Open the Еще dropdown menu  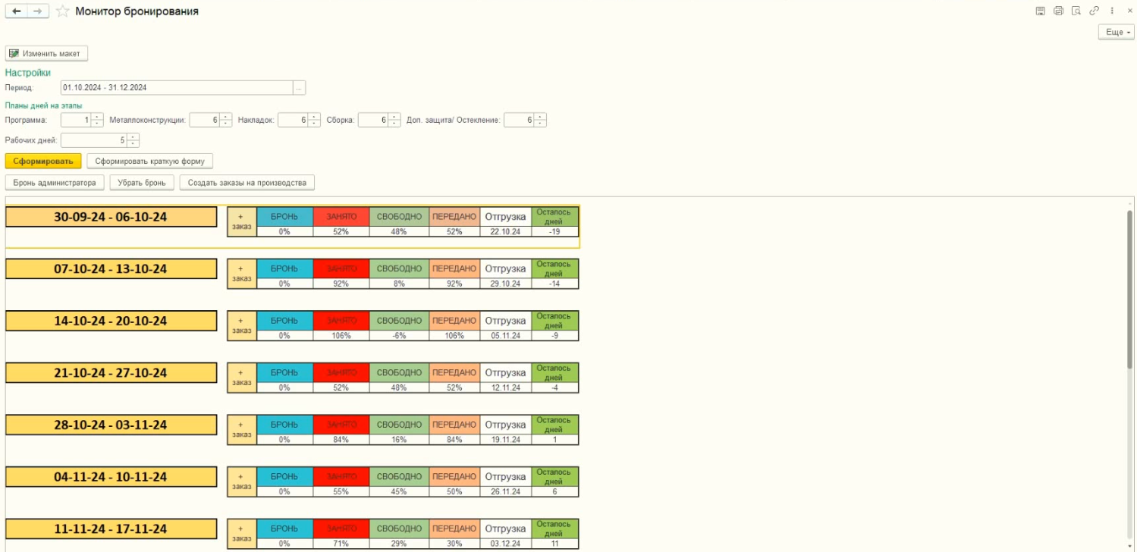pyautogui.click(x=1116, y=33)
